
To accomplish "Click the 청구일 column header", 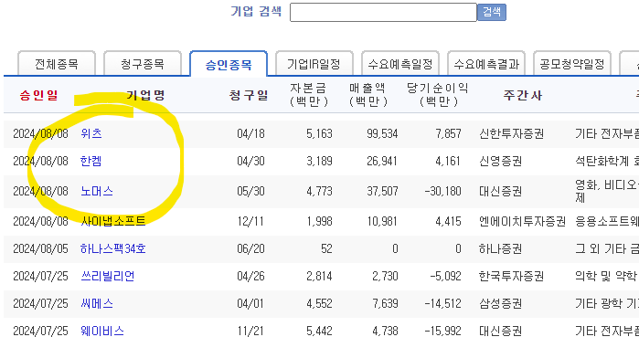I will click(249, 95).
